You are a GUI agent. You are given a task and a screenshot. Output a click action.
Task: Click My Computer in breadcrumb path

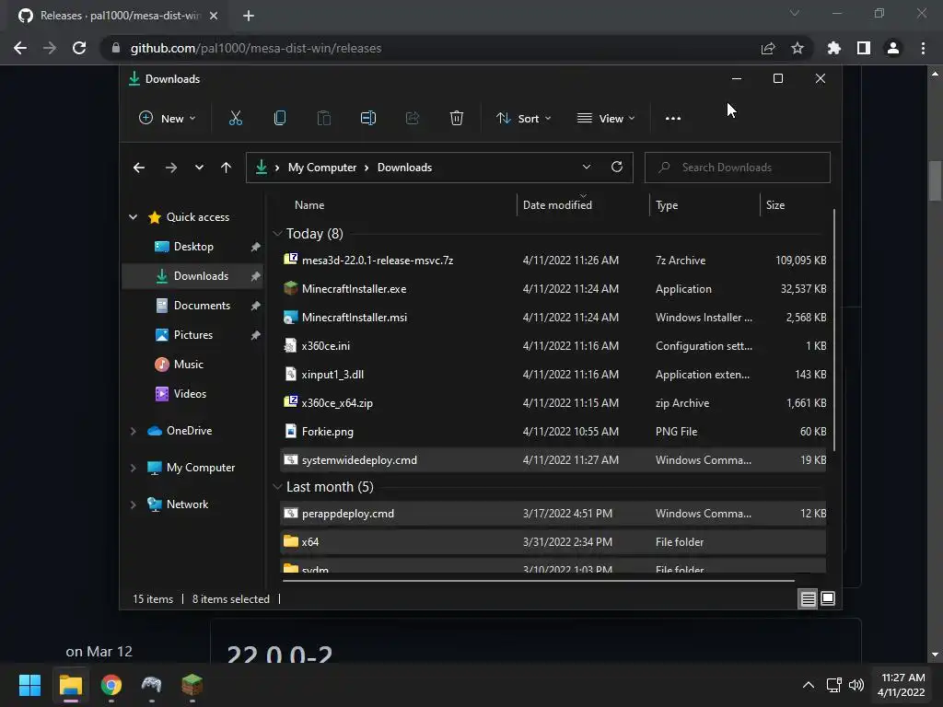pyautogui.click(x=322, y=168)
